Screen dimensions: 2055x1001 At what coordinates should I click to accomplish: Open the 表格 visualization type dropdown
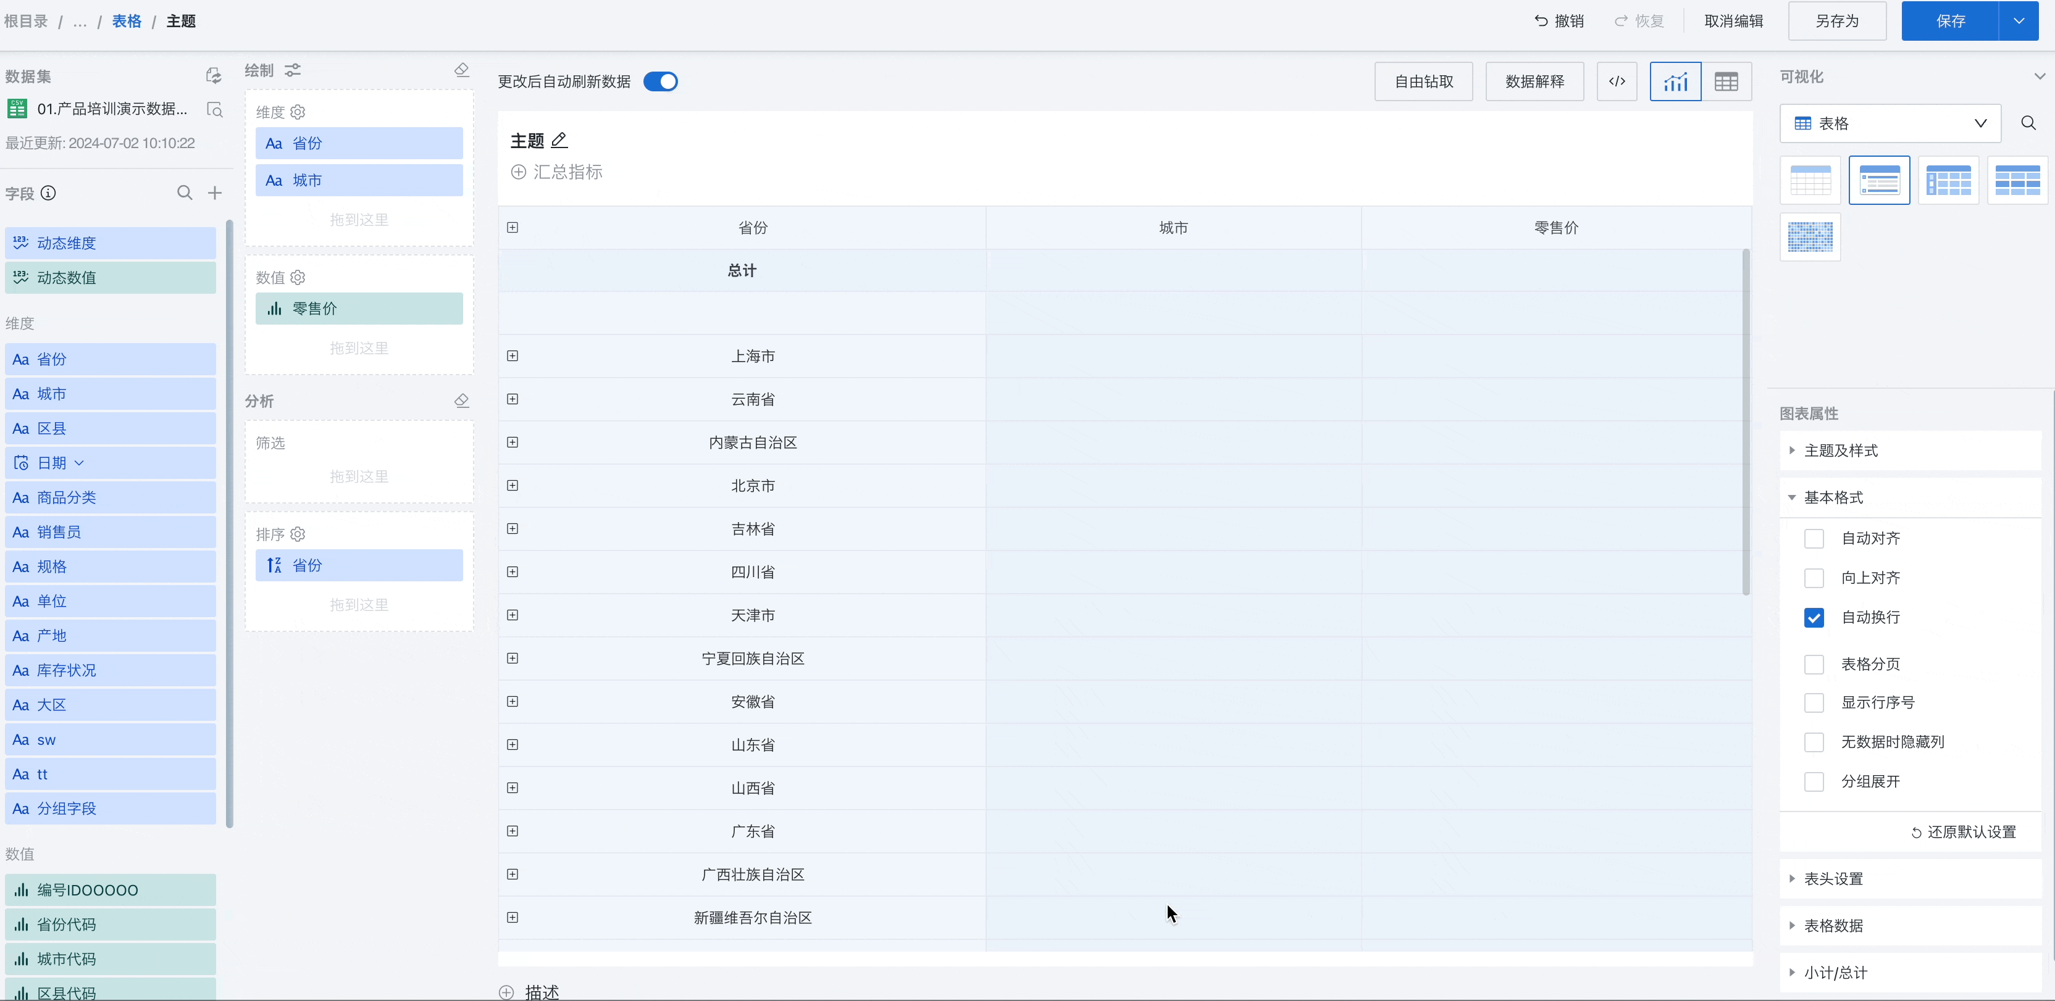tap(1890, 123)
